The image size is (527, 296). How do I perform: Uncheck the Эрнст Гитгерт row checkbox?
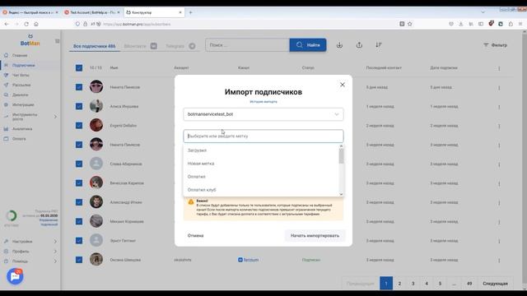[x=79, y=241]
